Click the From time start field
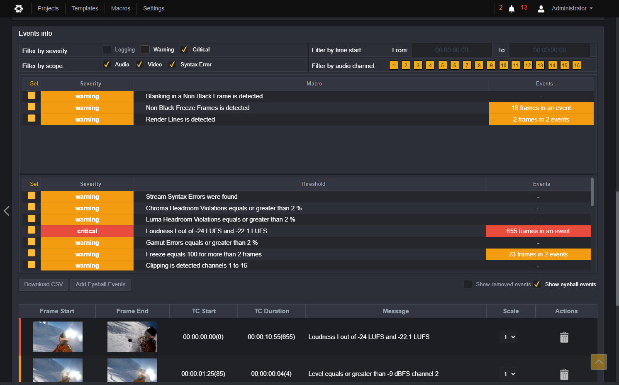 [452, 50]
